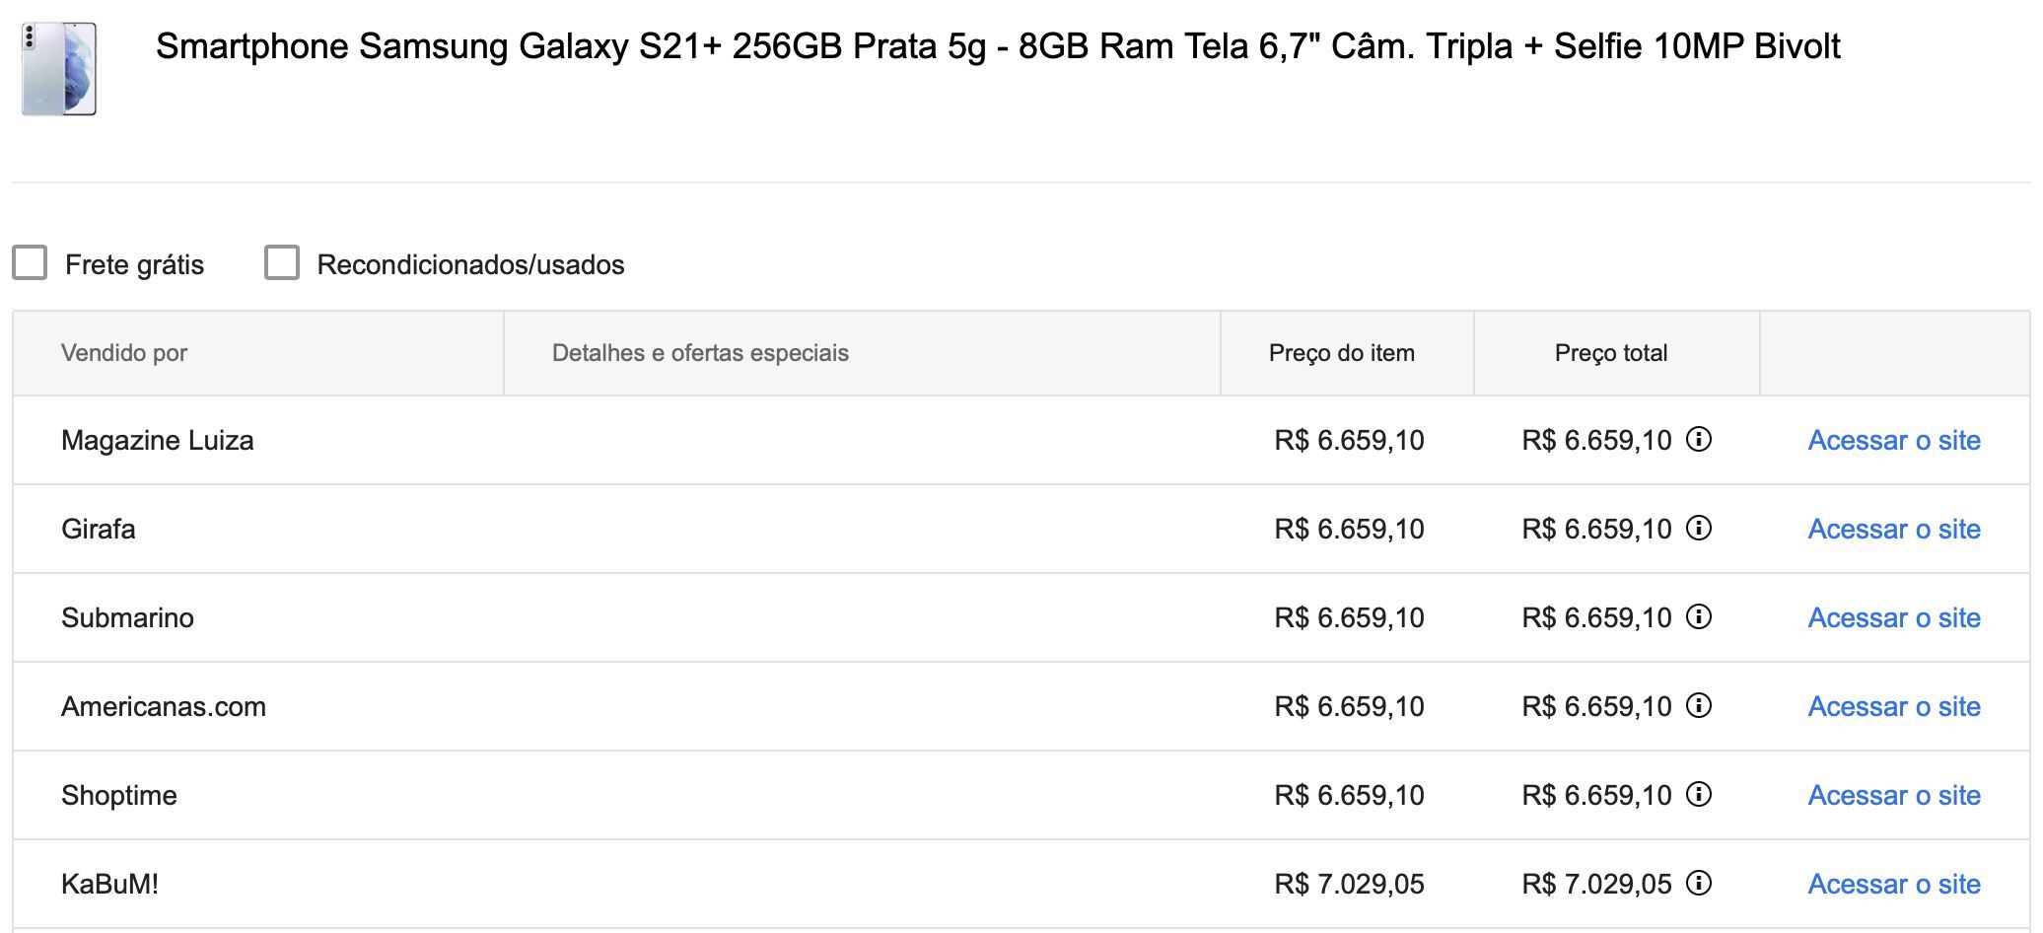Click the Preço do item column header

(1342, 353)
